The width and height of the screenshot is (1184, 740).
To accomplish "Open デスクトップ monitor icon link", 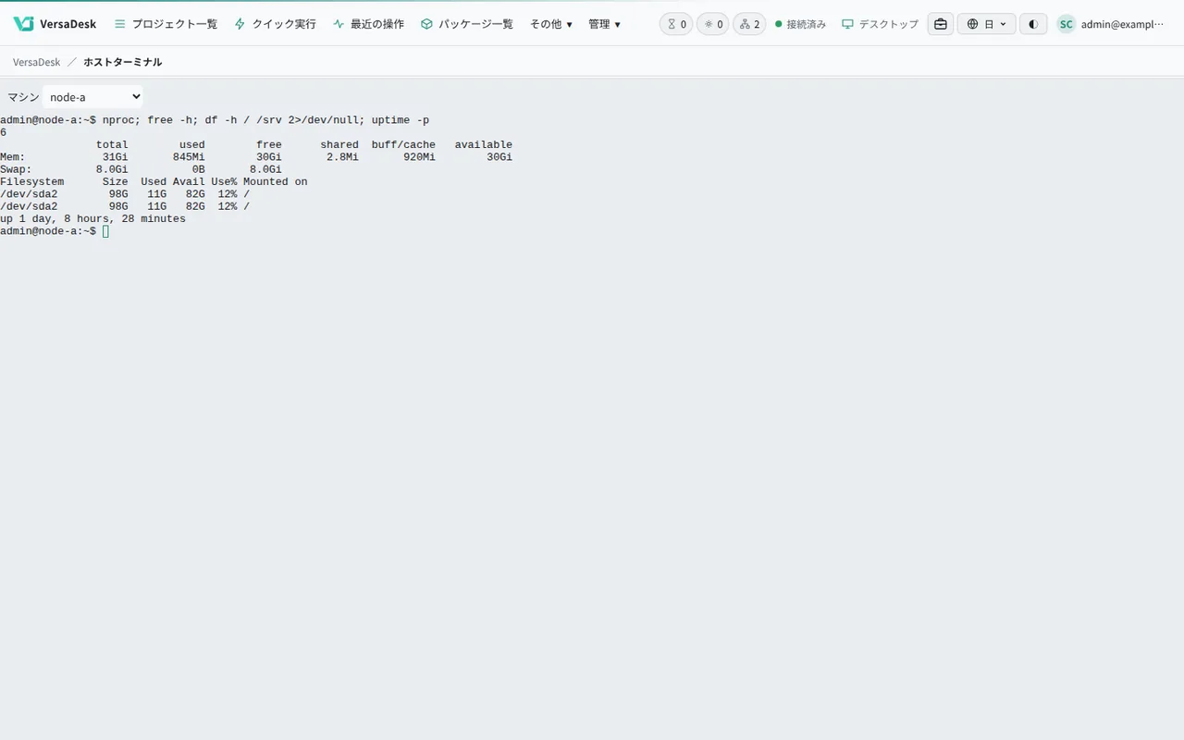I will pos(880,24).
